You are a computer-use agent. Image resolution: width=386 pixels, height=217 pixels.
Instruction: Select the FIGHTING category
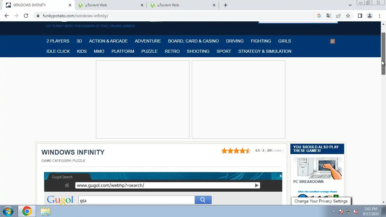click(x=261, y=41)
